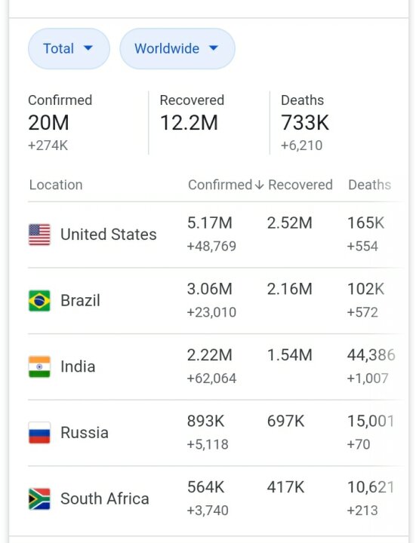Open the Worldwide location dropdown
Screen dimensions: 416x543
point(177,48)
